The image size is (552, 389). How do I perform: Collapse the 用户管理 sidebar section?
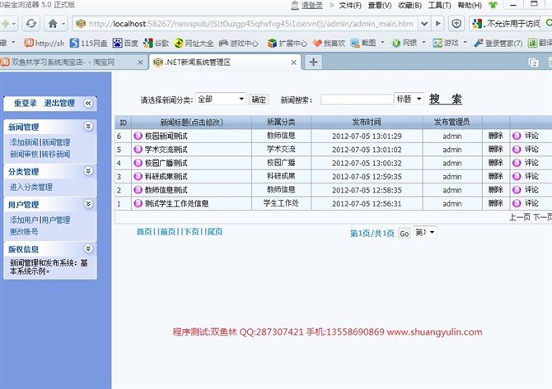(x=88, y=204)
